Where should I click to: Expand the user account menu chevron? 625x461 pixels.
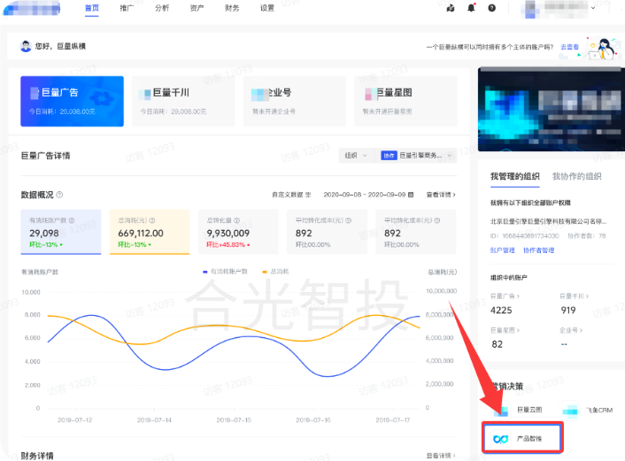[x=593, y=8]
